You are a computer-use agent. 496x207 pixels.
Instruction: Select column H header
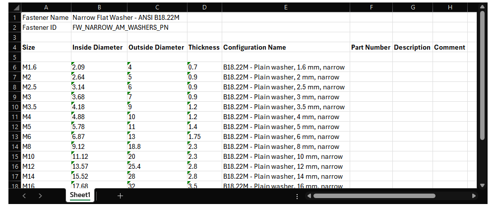450,7
